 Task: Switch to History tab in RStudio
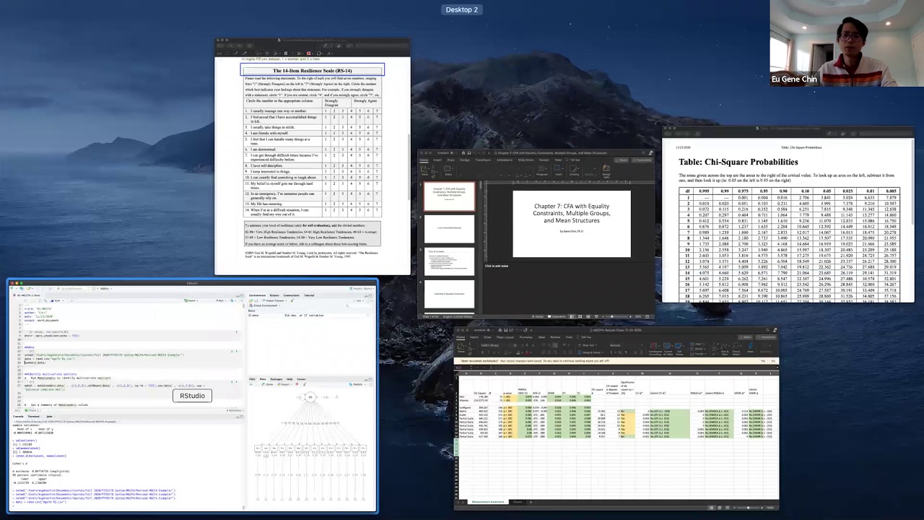pos(274,295)
